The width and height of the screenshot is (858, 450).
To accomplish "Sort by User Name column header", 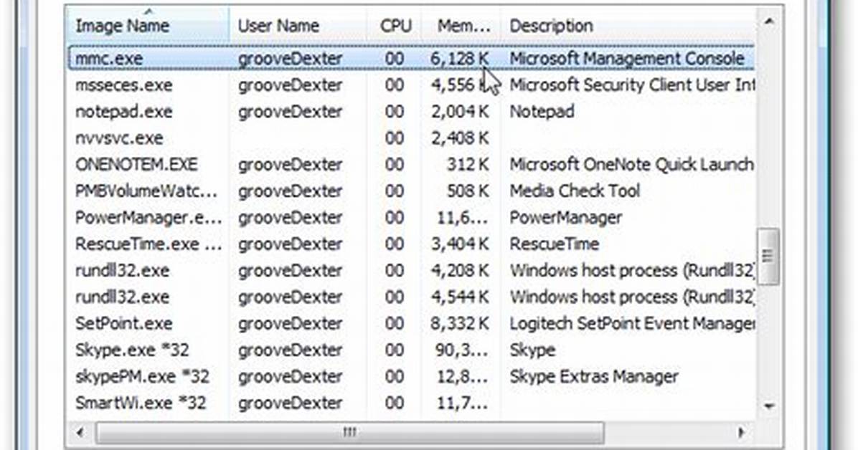I will tap(298, 25).
